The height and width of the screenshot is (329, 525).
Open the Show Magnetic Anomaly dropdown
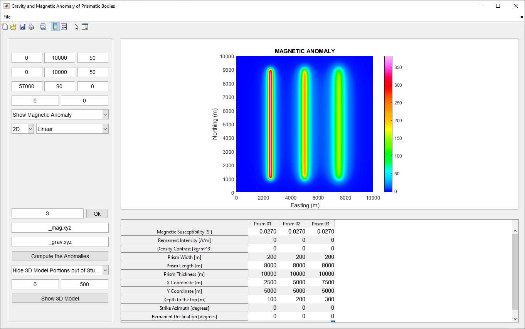(x=60, y=114)
